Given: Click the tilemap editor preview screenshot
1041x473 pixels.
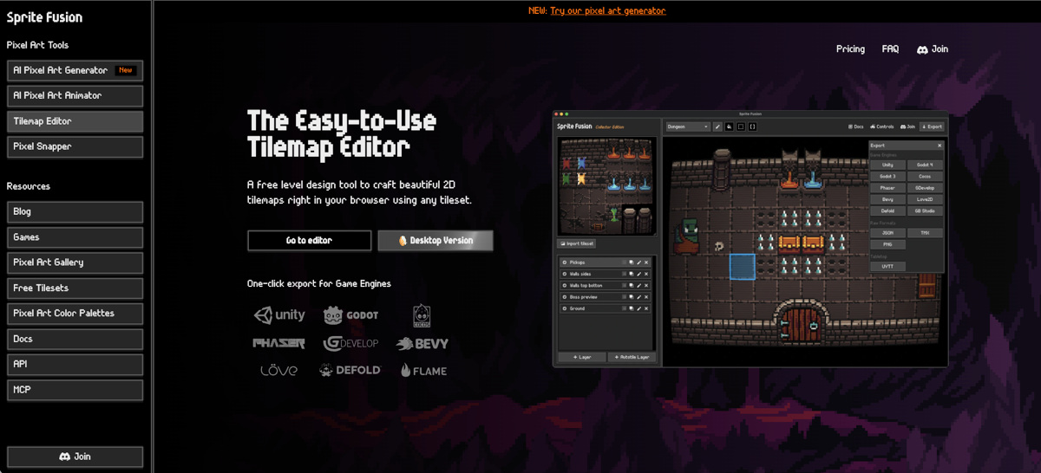Looking at the screenshot, I should click(750, 238).
